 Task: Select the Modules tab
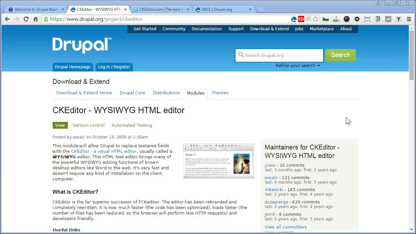pos(196,93)
